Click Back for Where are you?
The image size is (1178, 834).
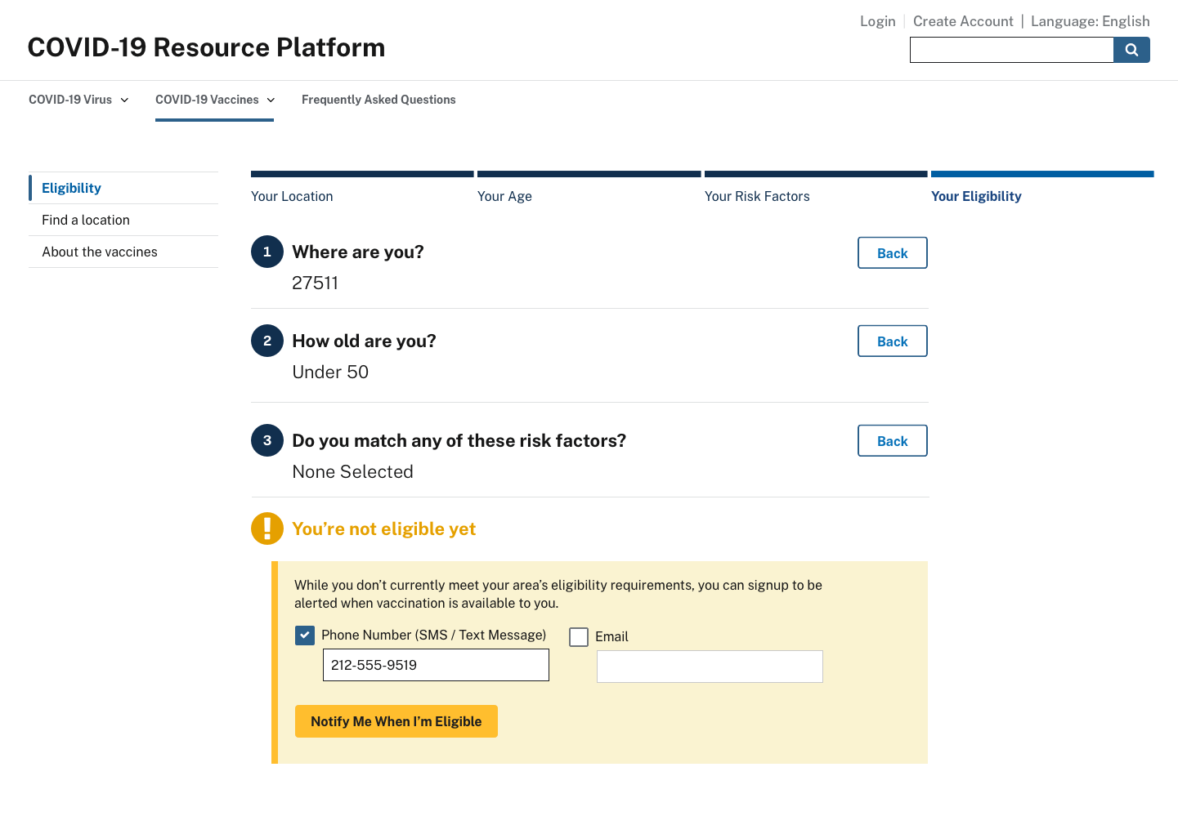click(893, 253)
